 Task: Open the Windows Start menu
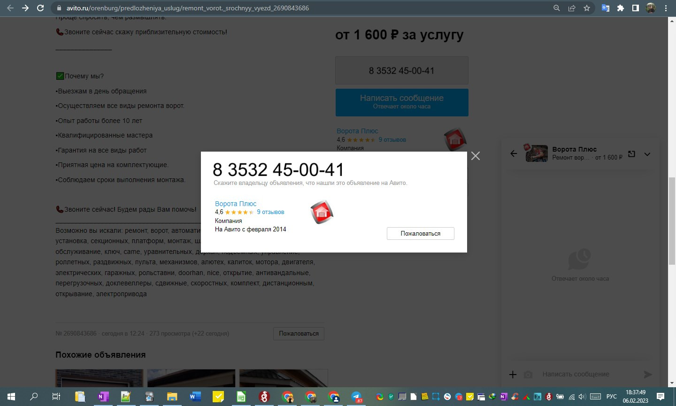click(x=11, y=397)
